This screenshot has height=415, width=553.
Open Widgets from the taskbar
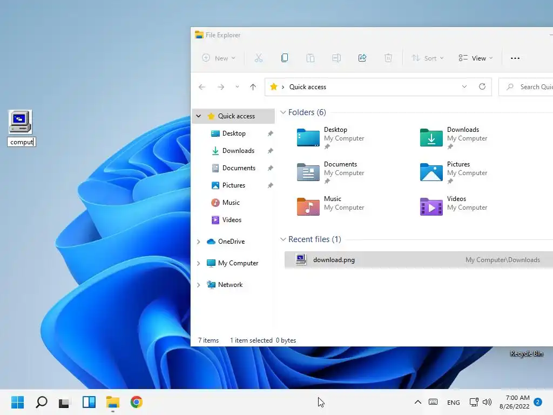click(89, 402)
